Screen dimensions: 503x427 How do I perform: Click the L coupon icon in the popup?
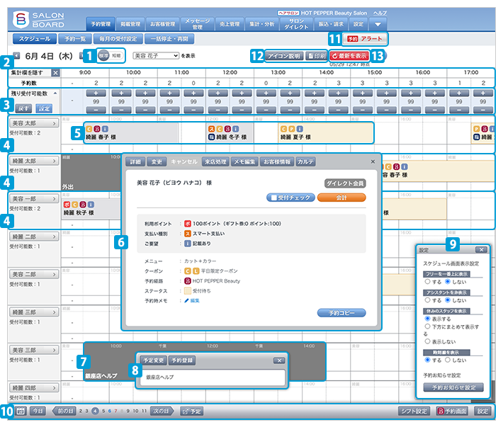(196, 271)
